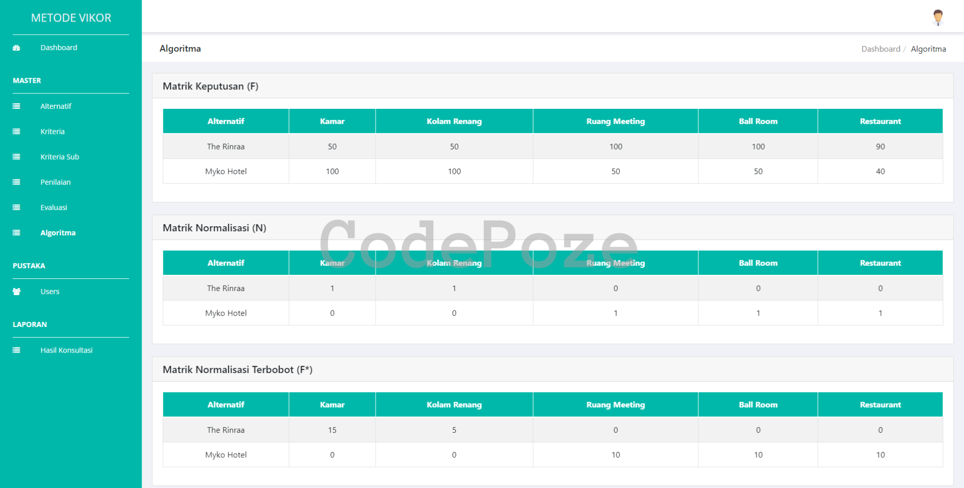
Task: Click the users group icon in sidebar
Action: [17, 291]
